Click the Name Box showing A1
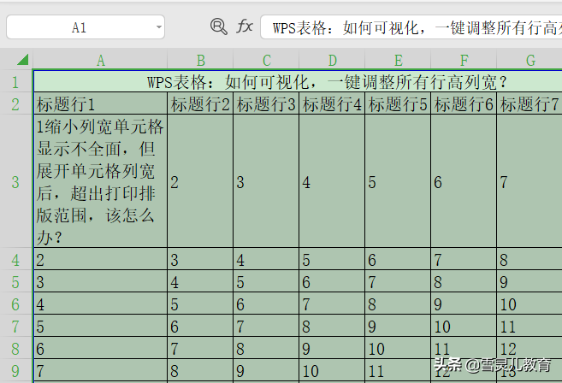Image resolution: width=562 pixels, height=383 pixels. pos(86,27)
